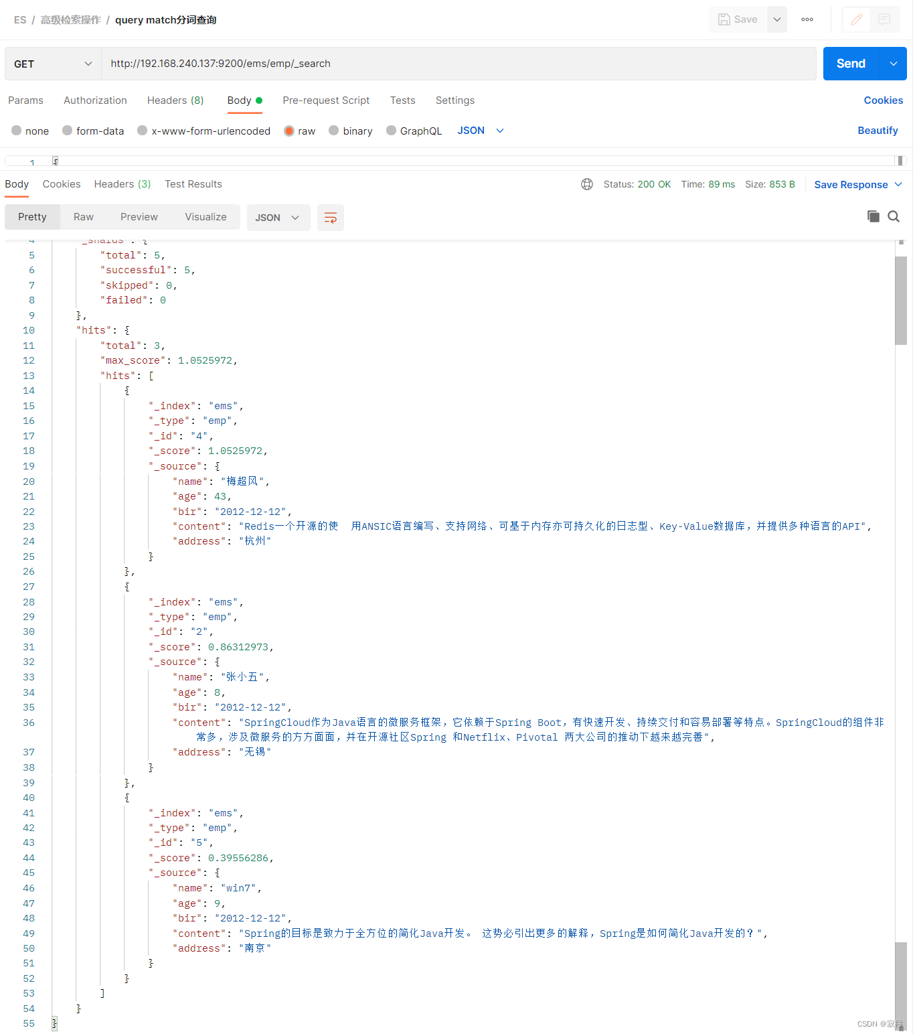This screenshot has height=1034, width=913.
Task: Open the response Cookies tab
Action: pos(62,184)
